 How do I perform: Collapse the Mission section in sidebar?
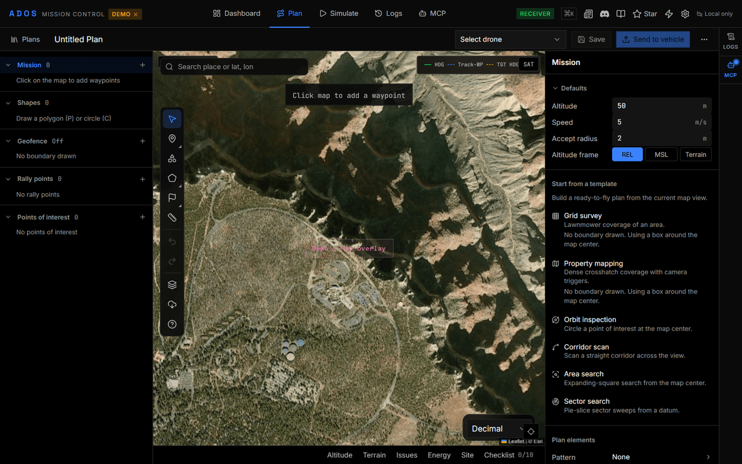(x=8, y=65)
